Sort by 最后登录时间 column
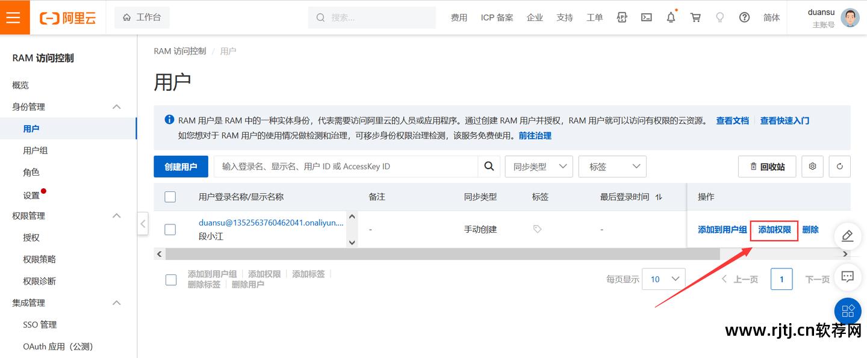 coord(659,197)
